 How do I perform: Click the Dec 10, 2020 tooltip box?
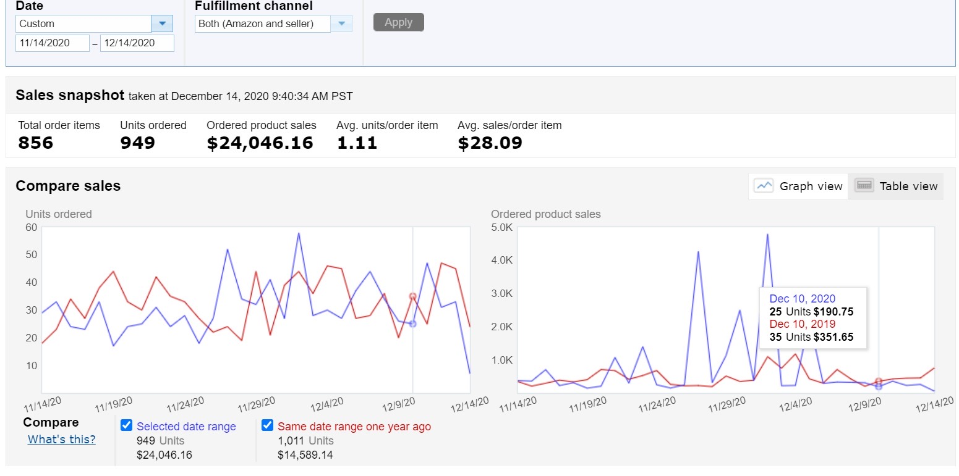point(812,317)
